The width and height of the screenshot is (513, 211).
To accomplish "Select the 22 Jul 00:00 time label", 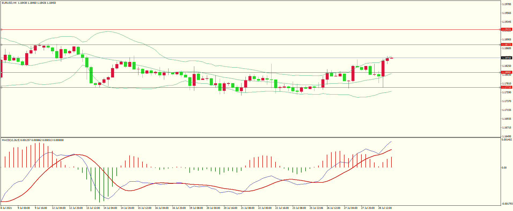I will 265,208.
